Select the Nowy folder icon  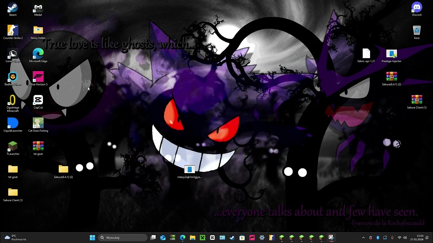coord(38,32)
